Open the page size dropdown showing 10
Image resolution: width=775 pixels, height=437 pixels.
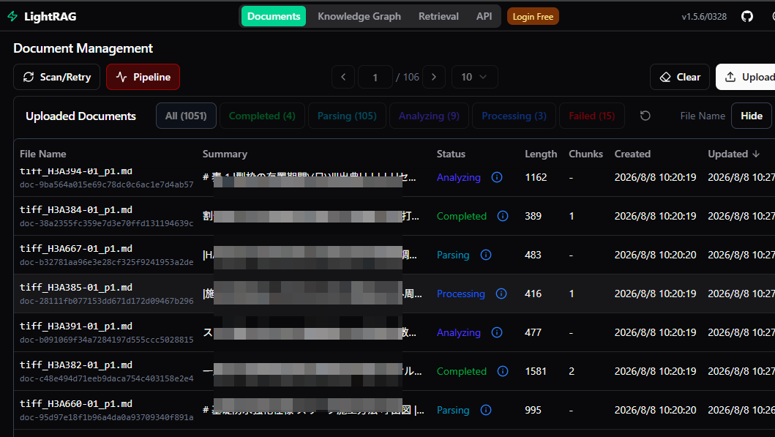tap(474, 77)
